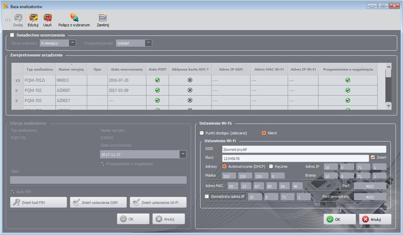This screenshot has height=235, width=403.
Task: Click expiry reminder check icon for AZ0017
Action: [348, 100]
